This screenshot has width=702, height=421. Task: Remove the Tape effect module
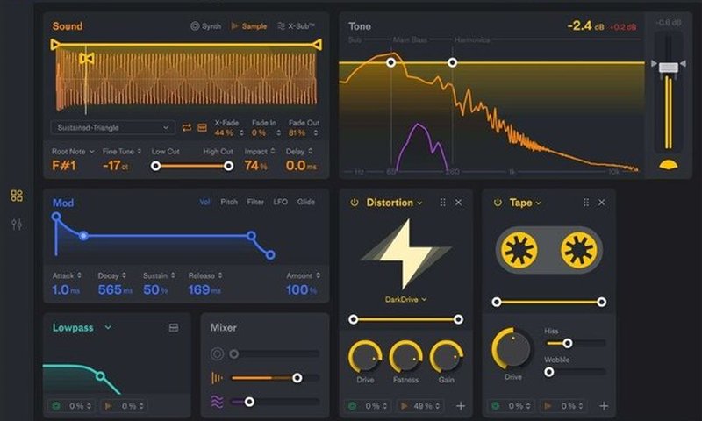coord(601,203)
